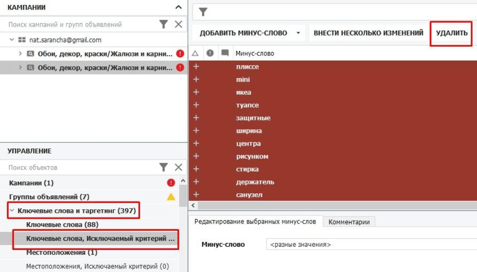Click the left arrow of the table's horizontal scrollbar
Screen dimensions: 477x272
[193, 205]
